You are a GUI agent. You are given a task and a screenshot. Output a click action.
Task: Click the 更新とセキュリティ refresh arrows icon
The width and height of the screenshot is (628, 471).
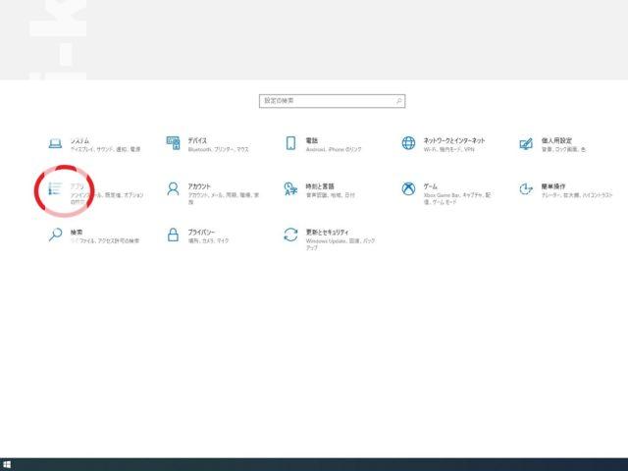coord(290,235)
